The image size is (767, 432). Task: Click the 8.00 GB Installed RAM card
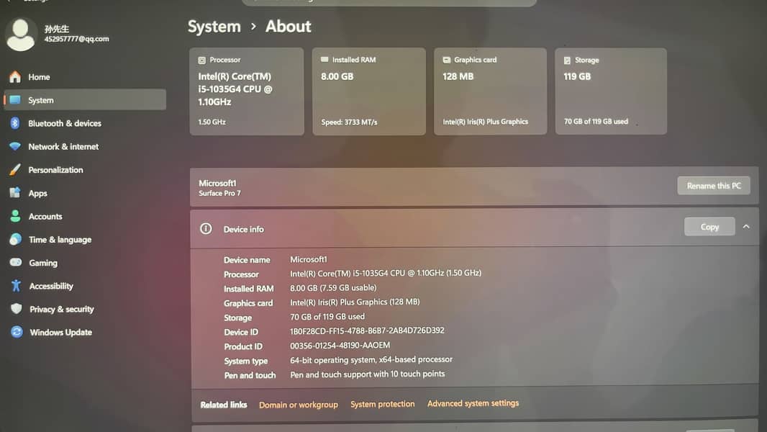click(369, 91)
